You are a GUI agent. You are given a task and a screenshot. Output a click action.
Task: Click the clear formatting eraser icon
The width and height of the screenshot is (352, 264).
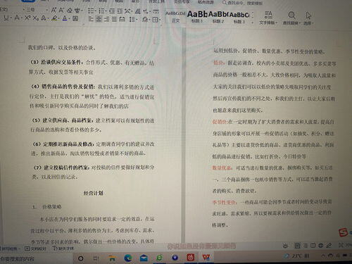coord(70,10)
